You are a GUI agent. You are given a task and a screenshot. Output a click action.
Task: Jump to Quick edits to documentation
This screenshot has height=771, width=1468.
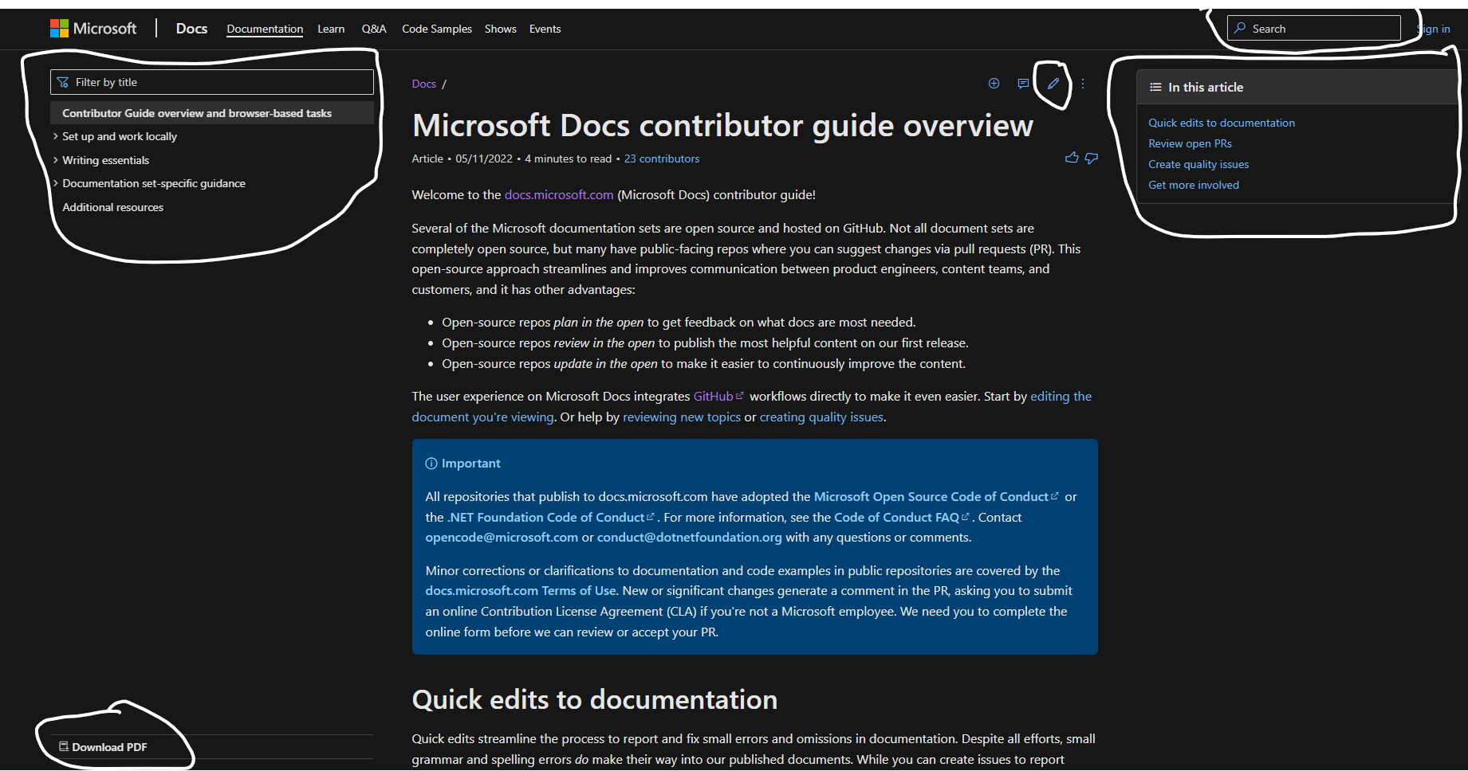point(1222,123)
